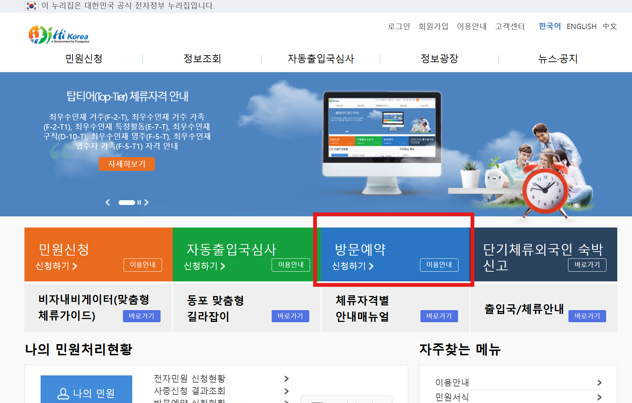Viewport: 632px width, 403px height.
Task: Click 바로가기 for 출입국/체류안내
Action: point(587,316)
